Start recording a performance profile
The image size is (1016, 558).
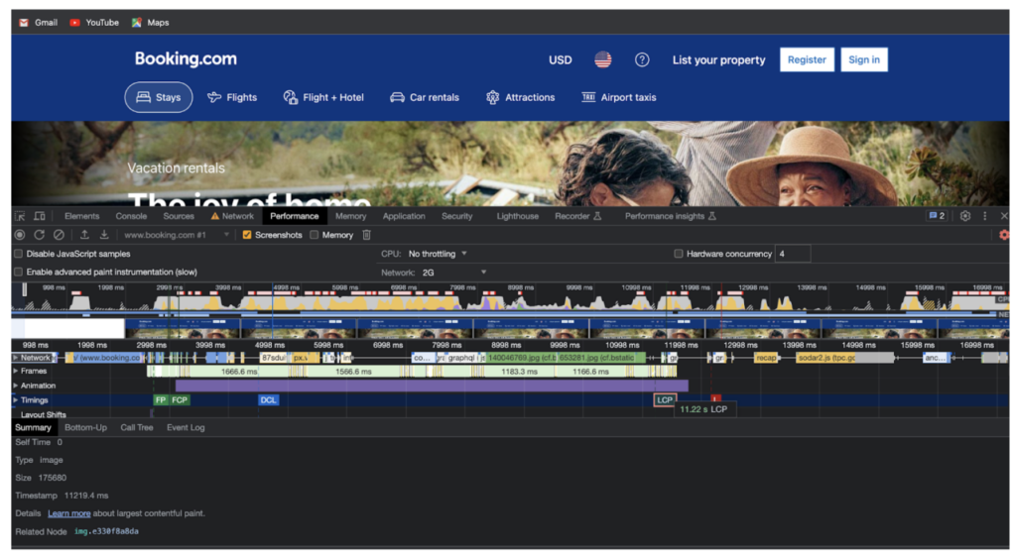[20, 235]
